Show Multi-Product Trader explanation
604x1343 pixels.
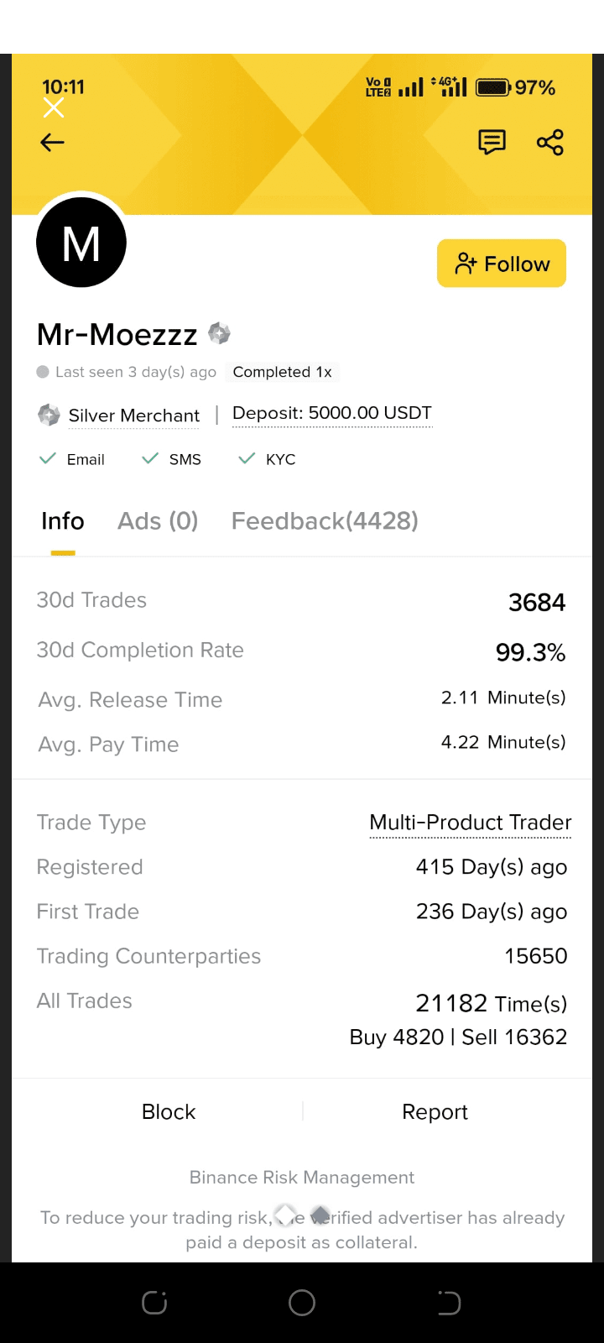pos(471,823)
